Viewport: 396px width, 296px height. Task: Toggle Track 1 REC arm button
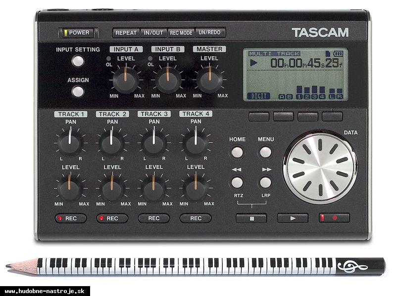(x=70, y=218)
